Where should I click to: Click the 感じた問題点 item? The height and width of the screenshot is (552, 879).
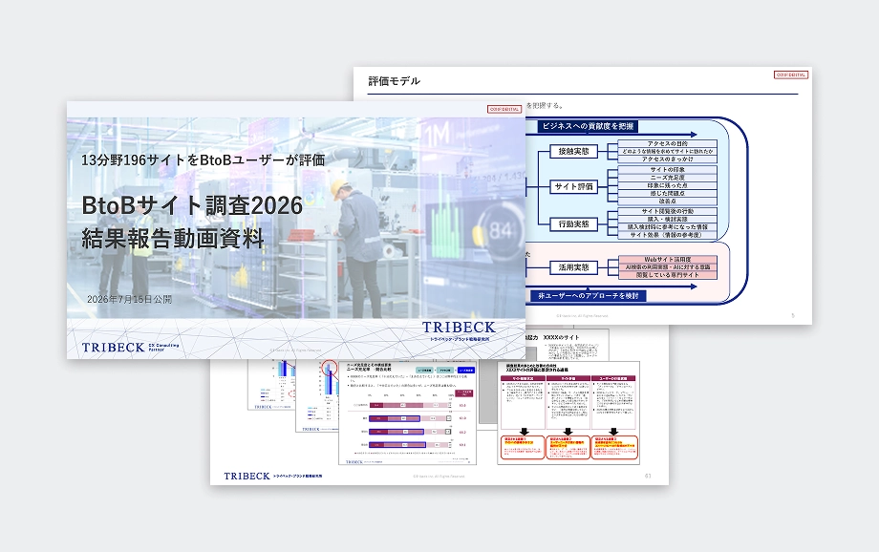pyautogui.click(x=667, y=193)
